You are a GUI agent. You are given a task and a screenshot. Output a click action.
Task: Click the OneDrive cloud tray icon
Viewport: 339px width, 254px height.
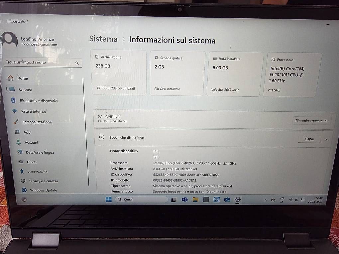(x=273, y=200)
